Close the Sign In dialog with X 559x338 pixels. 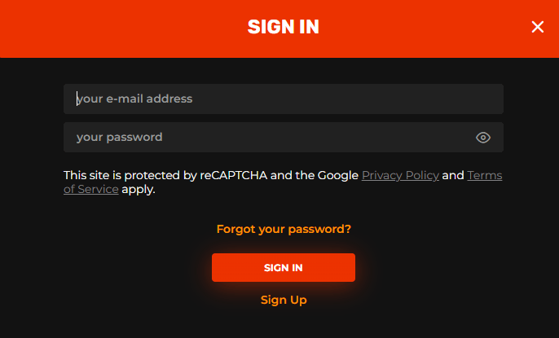[538, 27]
